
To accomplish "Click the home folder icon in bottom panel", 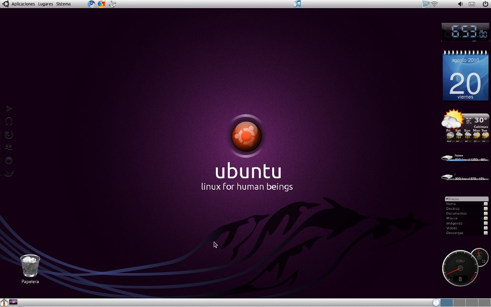I will coord(4,302).
